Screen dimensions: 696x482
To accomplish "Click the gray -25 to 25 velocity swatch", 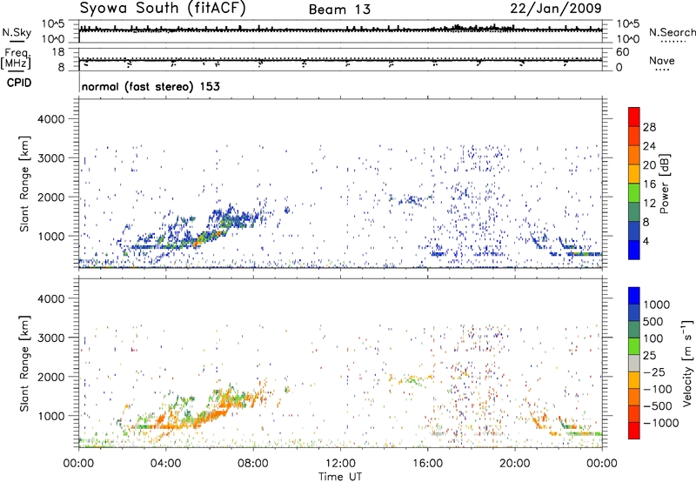I will 634,364.
